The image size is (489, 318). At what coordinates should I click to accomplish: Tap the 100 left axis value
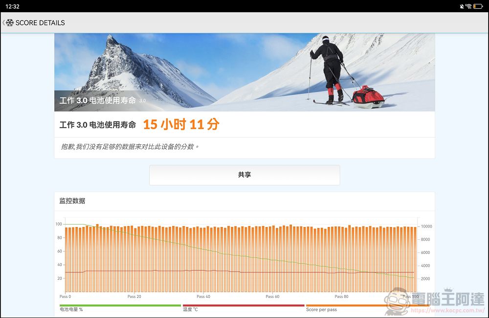[59, 224]
